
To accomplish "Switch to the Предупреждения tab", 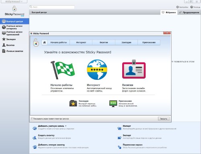I will (x=189, y=12).
